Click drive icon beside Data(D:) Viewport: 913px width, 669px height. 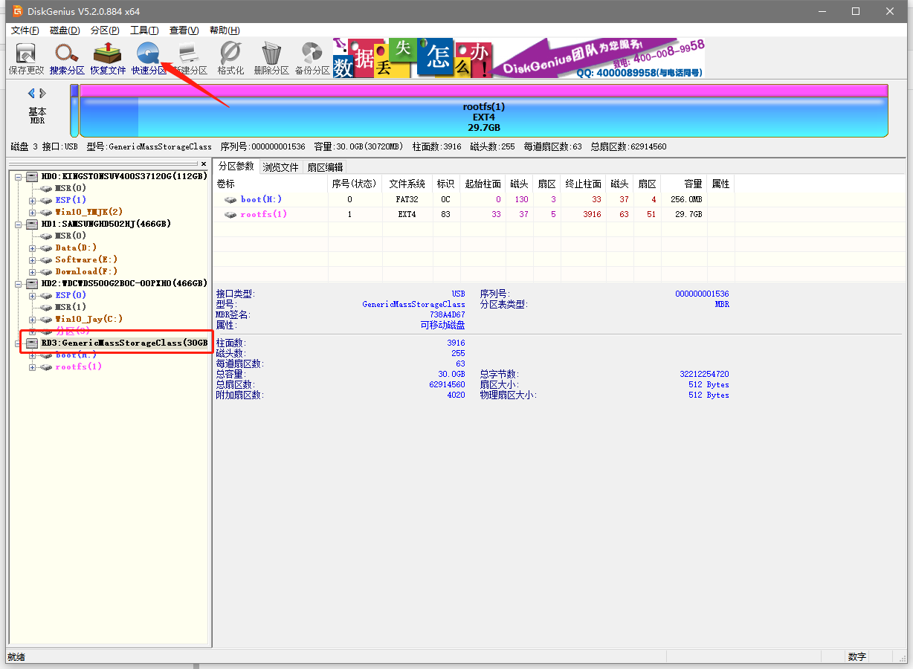click(x=46, y=248)
